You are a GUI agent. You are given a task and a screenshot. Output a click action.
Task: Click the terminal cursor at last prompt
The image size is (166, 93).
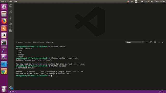pos(52,76)
